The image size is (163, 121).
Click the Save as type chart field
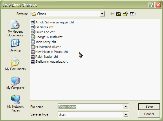(x=91, y=115)
